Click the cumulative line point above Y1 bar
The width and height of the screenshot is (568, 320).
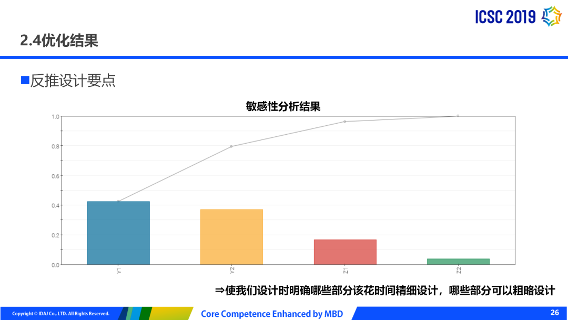[118, 201]
